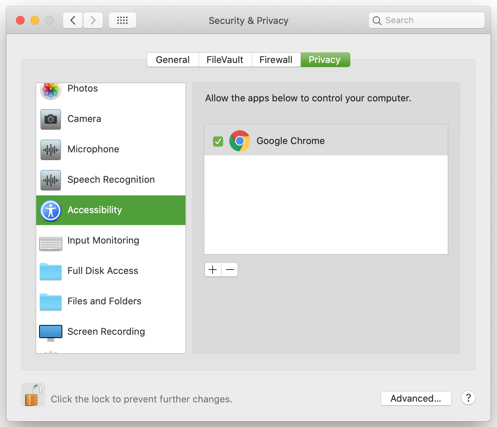The width and height of the screenshot is (497, 427).
Task: Go back with the left chevron
Action: [x=73, y=20]
